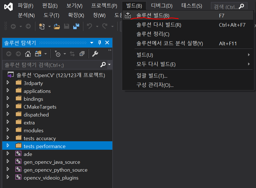Open the 확장(X) menu

tap(76, 15)
